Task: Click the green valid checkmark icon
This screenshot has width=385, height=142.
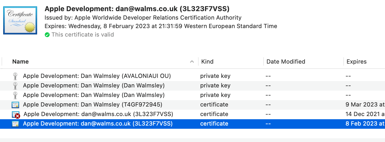Action: [x=47, y=35]
